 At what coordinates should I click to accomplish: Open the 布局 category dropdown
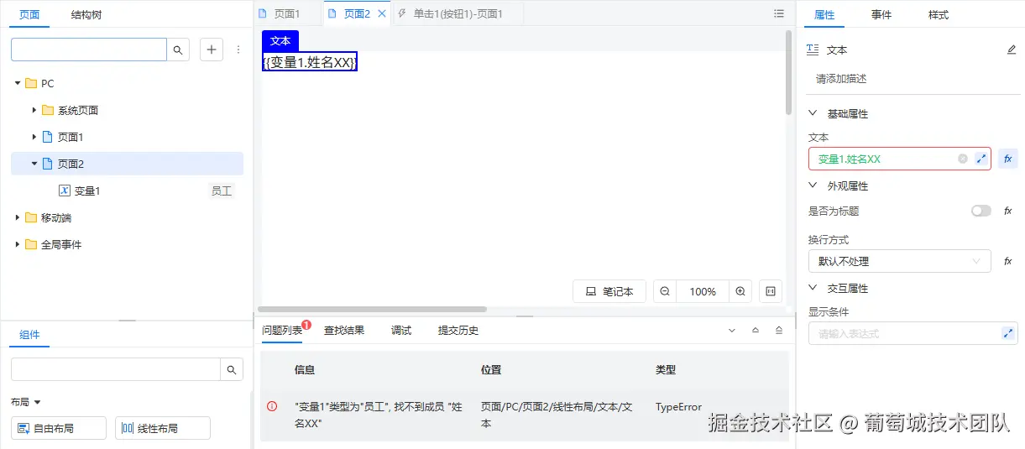tap(26, 402)
